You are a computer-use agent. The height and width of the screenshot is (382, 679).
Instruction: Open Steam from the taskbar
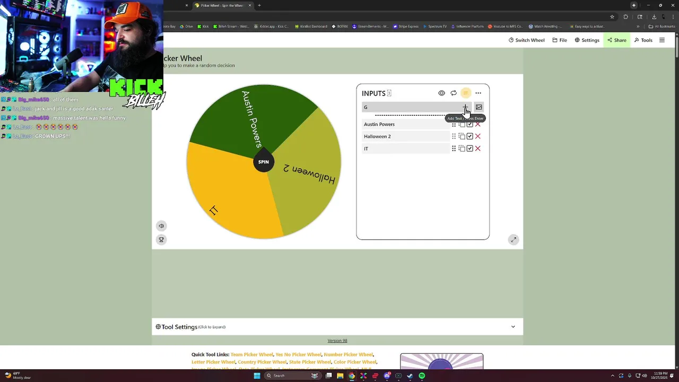pyautogui.click(x=410, y=376)
